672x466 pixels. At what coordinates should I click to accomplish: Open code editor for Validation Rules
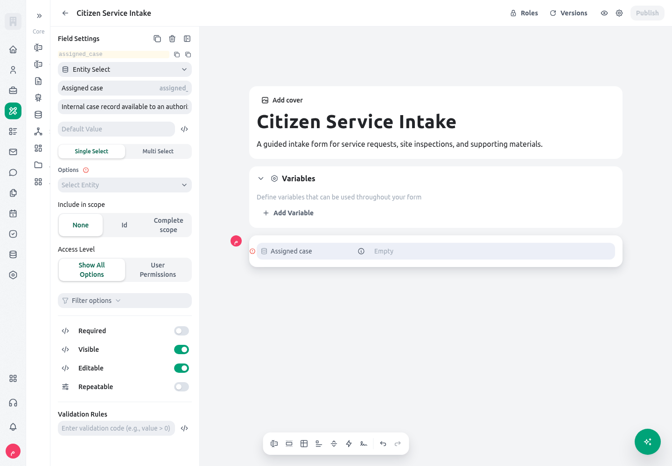click(x=184, y=428)
